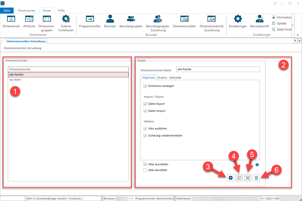Select the 'alle Rechte' role row
The width and height of the screenshot is (302, 201).
pos(68,75)
